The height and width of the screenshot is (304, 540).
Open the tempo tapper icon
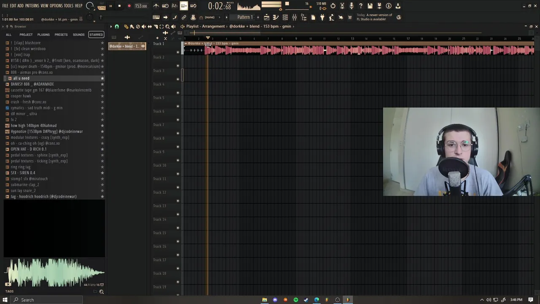pos(332,17)
